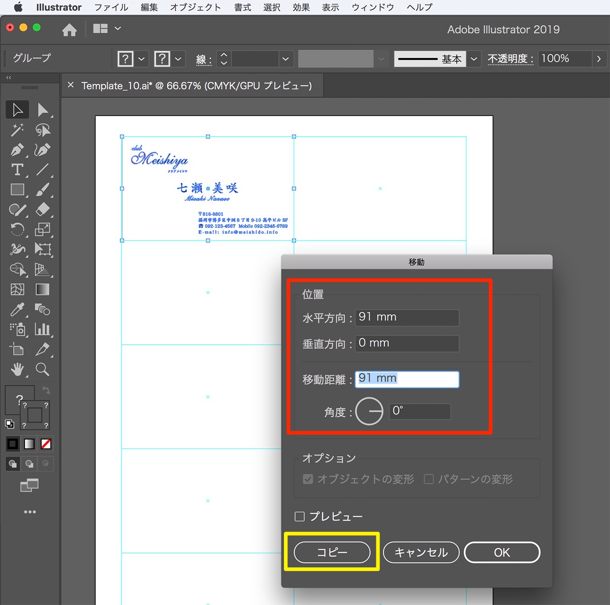Select the Blend tool
Image resolution: width=610 pixels, height=605 pixels.
(43, 309)
